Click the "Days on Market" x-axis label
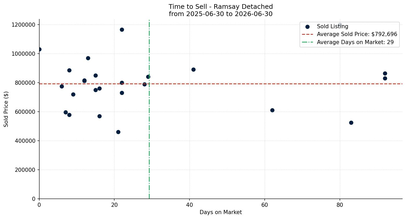The height and width of the screenshot is (219, 406). [221, 212]
